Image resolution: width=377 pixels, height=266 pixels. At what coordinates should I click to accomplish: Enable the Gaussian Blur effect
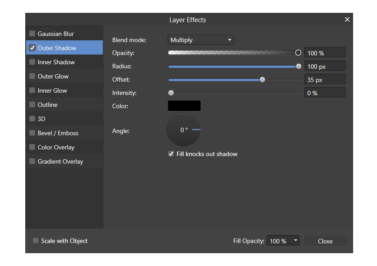click(32, 33)
